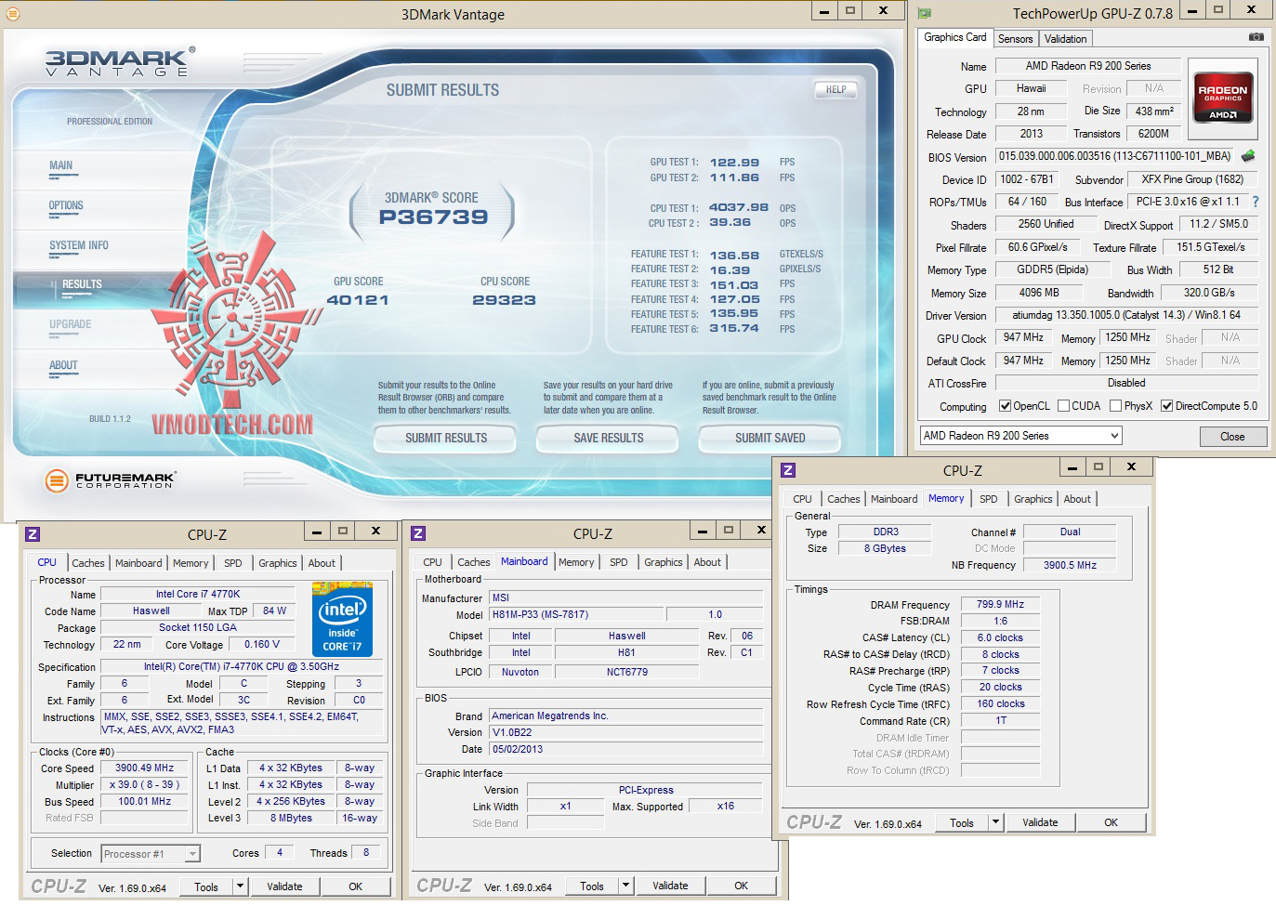Toggle the PhysX checkbox
This screenshot has height=906, width=1276.
point(1115,406)
